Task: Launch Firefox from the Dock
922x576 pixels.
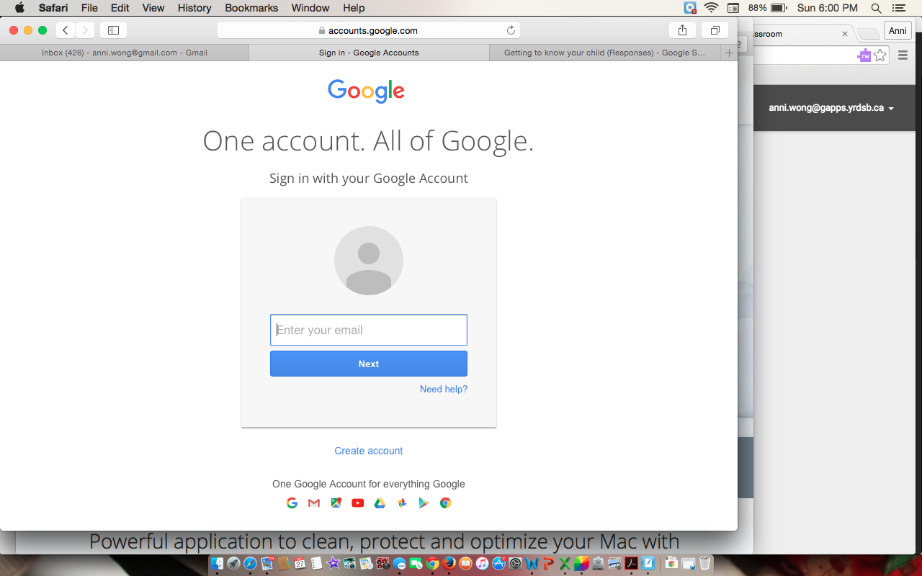Action: 449,564
